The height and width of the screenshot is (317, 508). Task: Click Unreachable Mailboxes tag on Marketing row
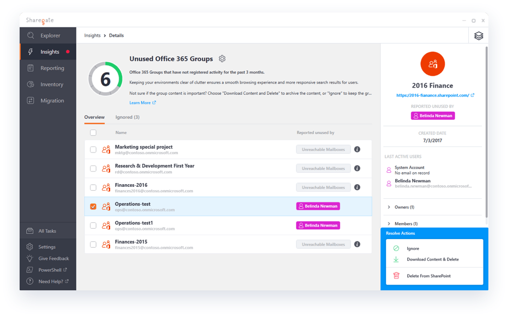click(323, 149)
